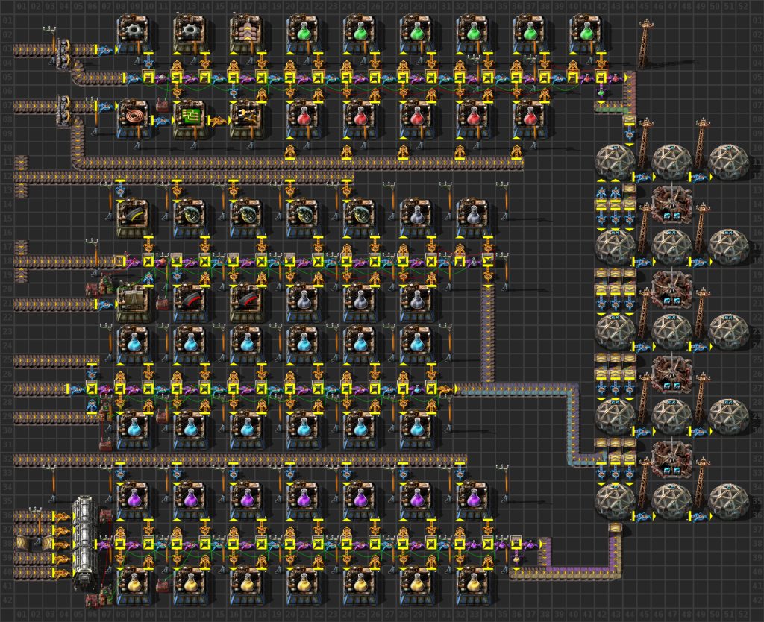
Task: Click the copper cable assembling machine
Action: pyautogui.click(x=135, y=119)
